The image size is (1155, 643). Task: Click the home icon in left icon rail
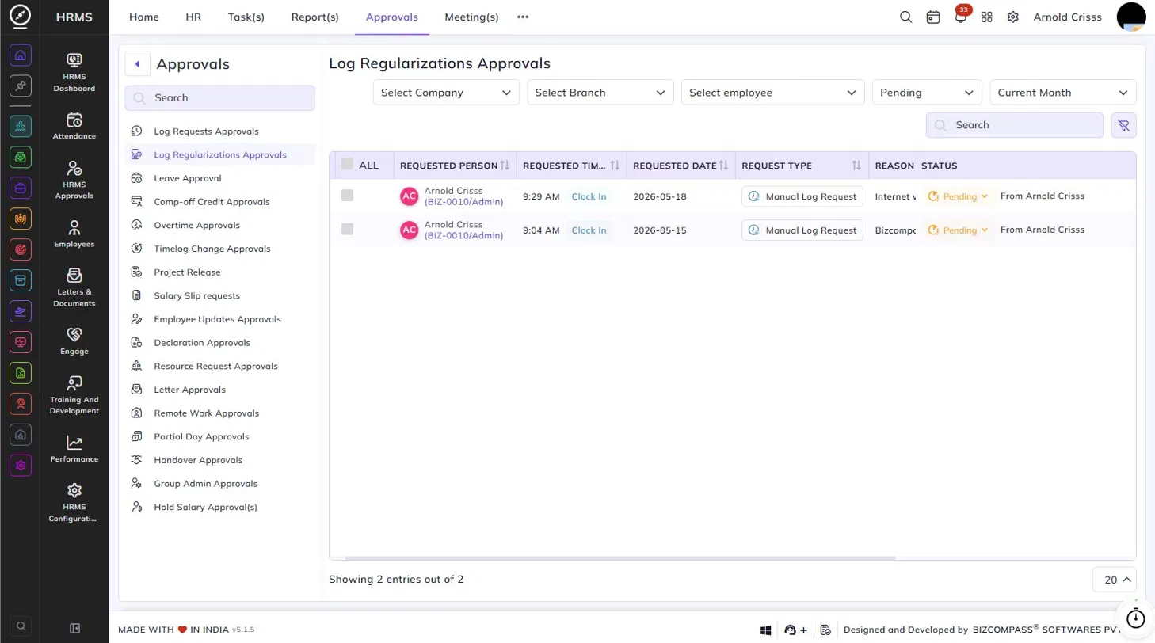tap(21, 55)
